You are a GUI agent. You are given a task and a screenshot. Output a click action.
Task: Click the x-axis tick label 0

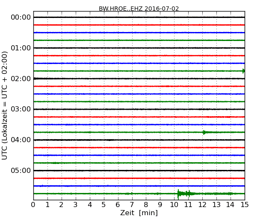tap(33, 205)
